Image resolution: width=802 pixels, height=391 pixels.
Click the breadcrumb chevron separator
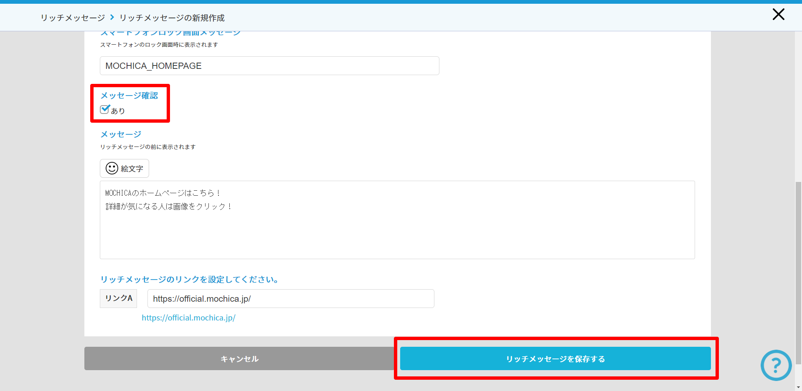click(x=112, y=18)
